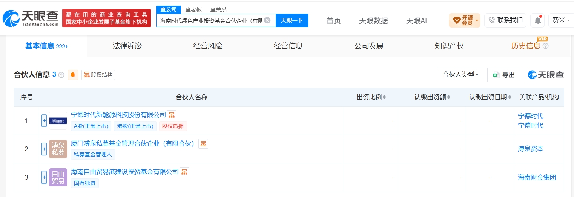Open the 历史信息 VIP tab

coord(526,46)
